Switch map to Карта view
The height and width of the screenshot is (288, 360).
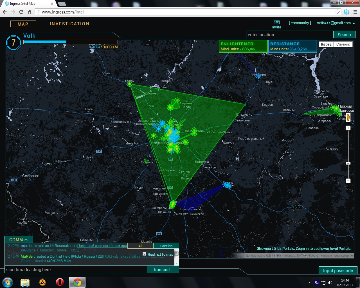point(326,44)
